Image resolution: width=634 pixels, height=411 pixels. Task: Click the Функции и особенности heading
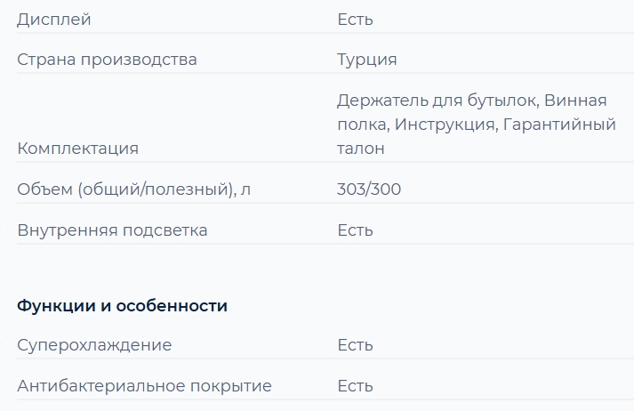click(122, 306)
